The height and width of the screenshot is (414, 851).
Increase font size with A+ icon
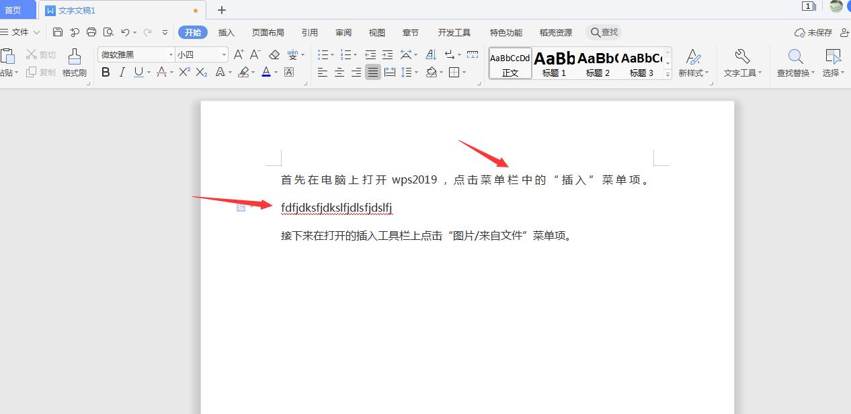pyautogui.click(x=239, y=54)
